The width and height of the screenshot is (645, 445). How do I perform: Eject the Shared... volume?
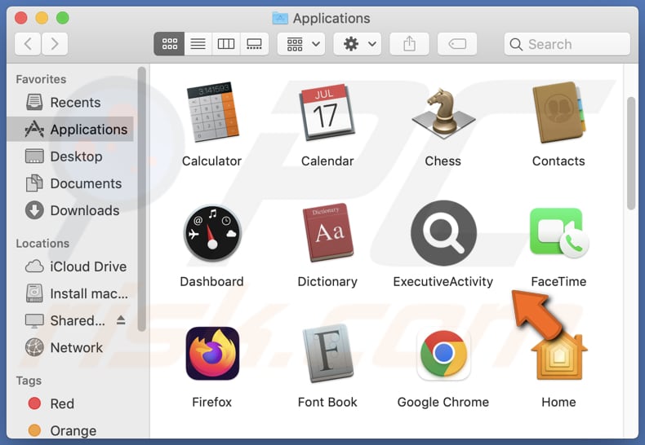tap(121, 319)
